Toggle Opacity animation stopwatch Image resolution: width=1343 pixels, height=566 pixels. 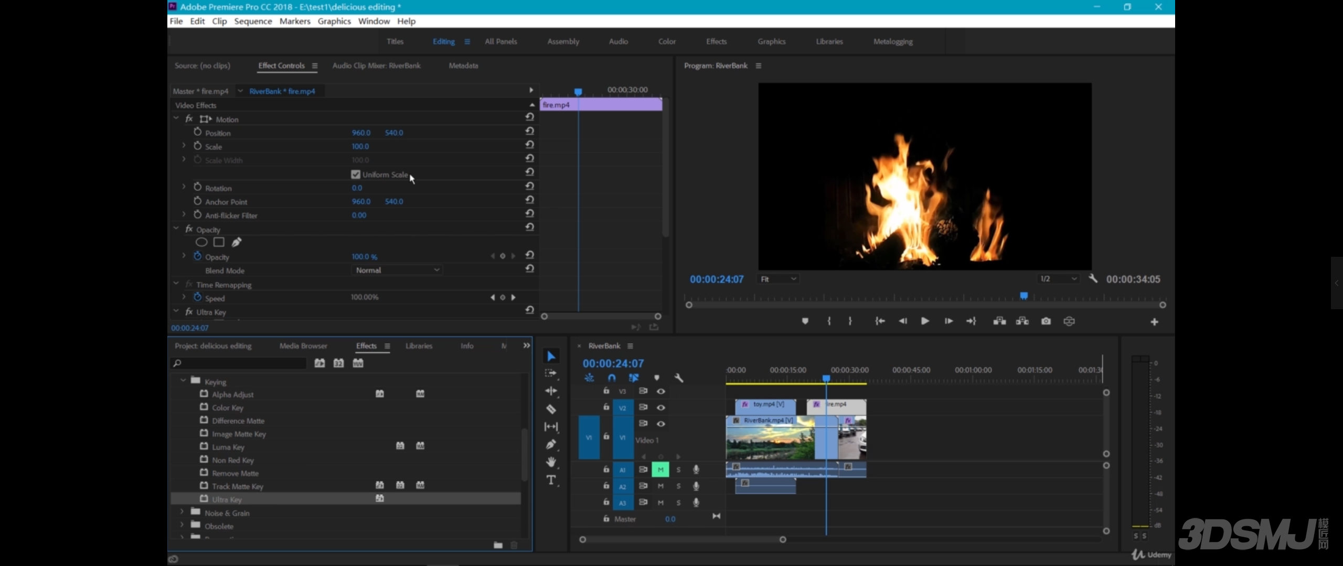click(197, 256)
